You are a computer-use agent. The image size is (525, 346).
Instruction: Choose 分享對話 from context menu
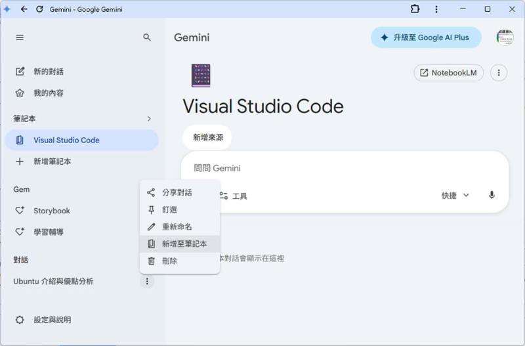180,192
